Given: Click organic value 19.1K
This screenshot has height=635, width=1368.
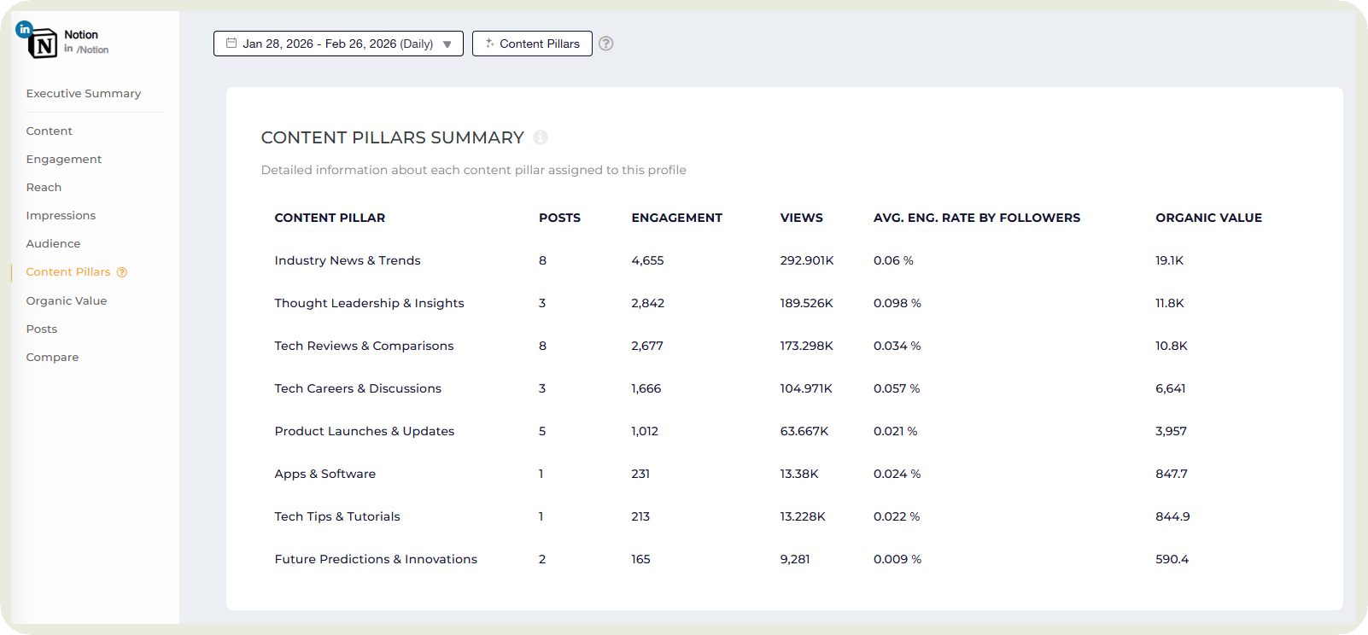Looking at the screenshot, I should click(x=1169, y=260).
